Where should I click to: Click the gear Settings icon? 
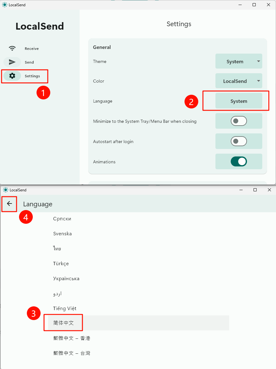click(x=12, y=76)
